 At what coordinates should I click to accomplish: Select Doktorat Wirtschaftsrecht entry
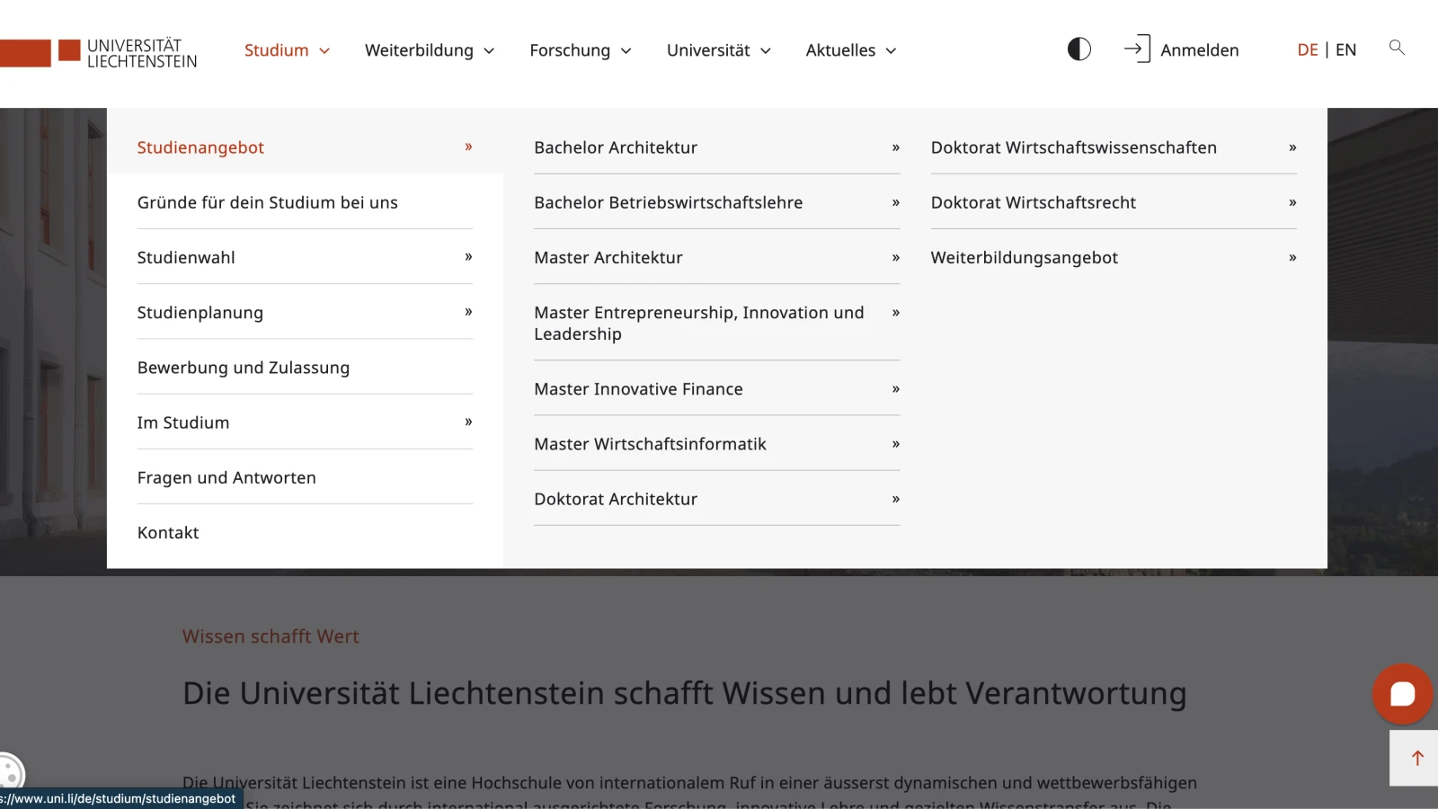point(1034,202)
